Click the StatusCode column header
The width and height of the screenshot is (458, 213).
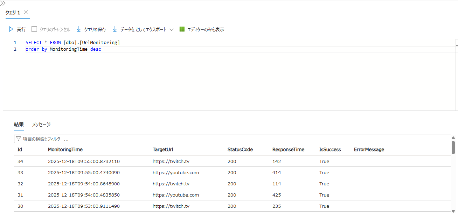pyautogui.click(x=240, y=150)
